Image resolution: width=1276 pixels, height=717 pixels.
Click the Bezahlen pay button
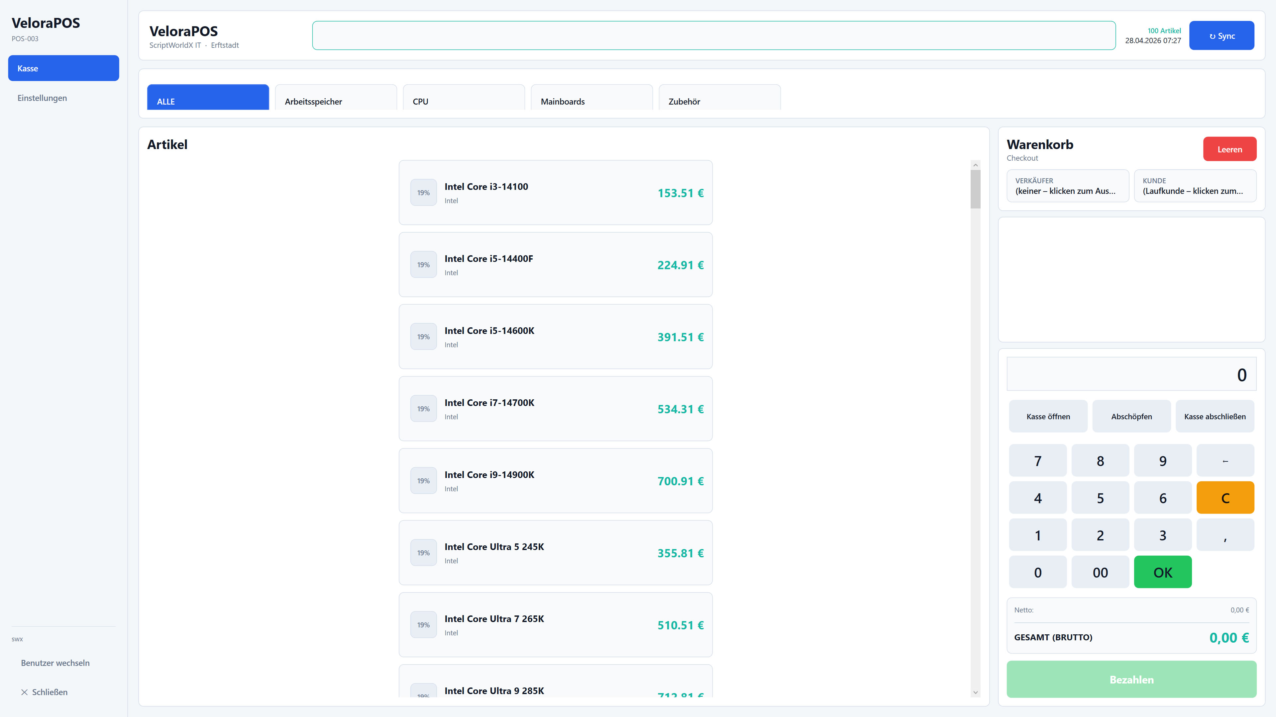(1131, 679)
